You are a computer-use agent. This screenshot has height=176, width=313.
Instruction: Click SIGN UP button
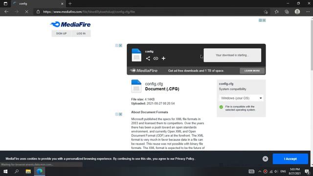[x=61, y=33]
